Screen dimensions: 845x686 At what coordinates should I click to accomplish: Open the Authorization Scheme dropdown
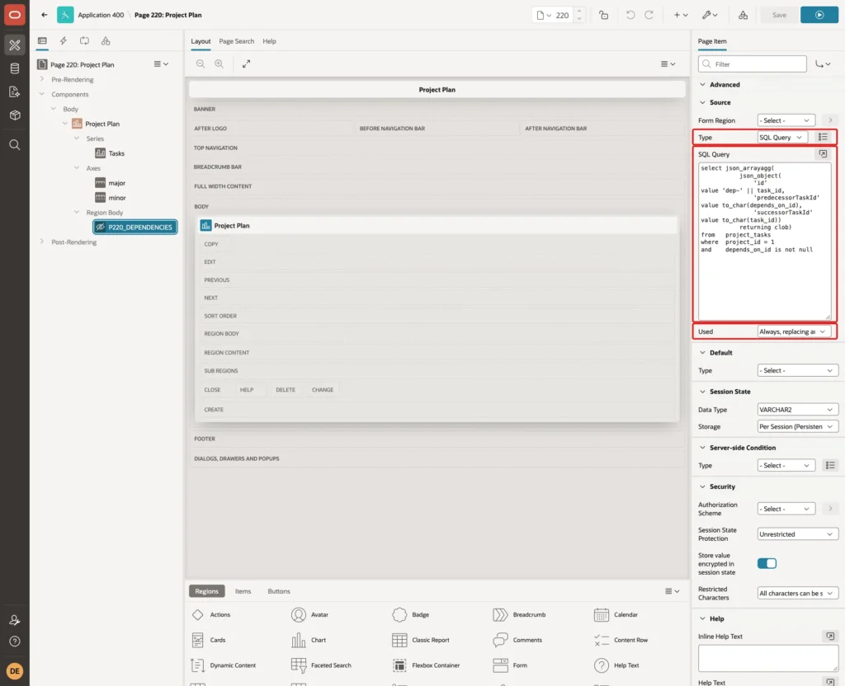(x=786, y=509)
